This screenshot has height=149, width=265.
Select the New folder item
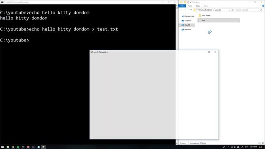pos(204,16)
